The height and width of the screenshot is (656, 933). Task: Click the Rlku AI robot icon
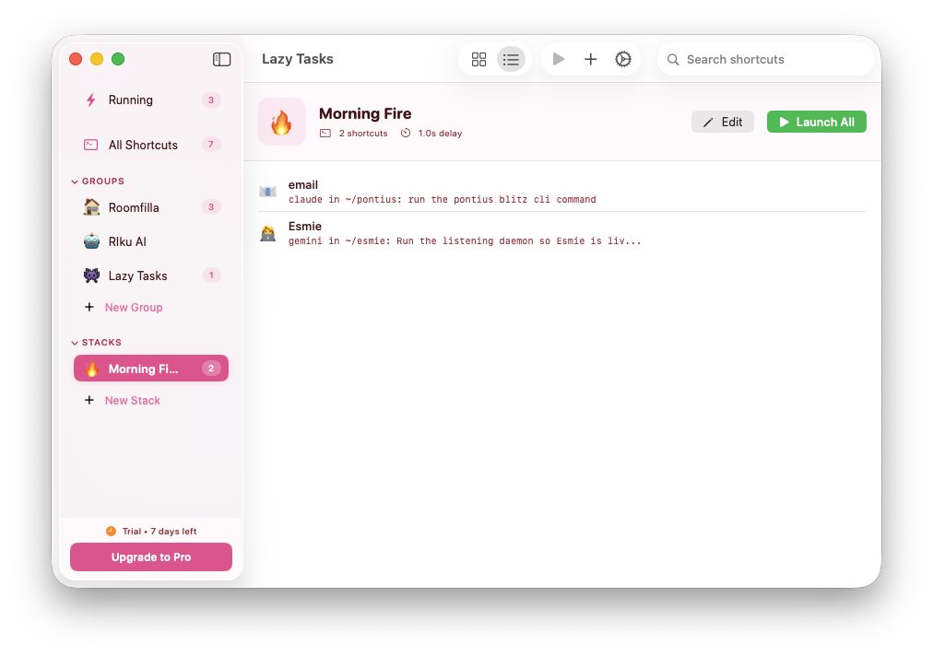(89, 241)
